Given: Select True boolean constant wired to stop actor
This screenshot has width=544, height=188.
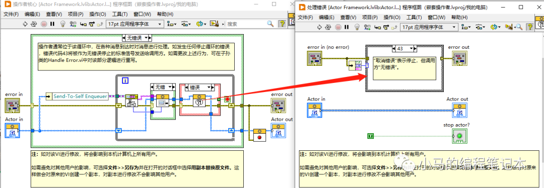Looking at the screenshot, I should pos(371,136).
